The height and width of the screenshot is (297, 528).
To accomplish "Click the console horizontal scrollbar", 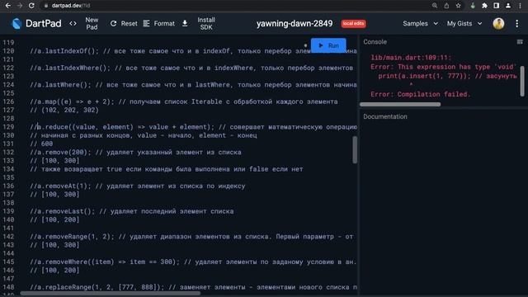I will 400,105.
